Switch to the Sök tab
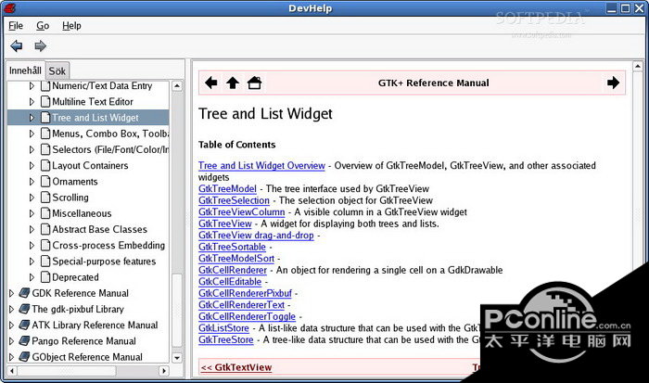The width and height of the screenshot is (649, 383). (57, 71)
